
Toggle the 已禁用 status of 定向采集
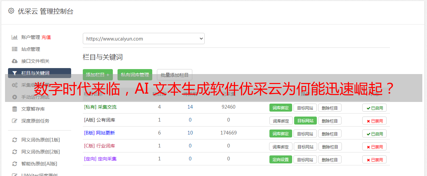375,159
